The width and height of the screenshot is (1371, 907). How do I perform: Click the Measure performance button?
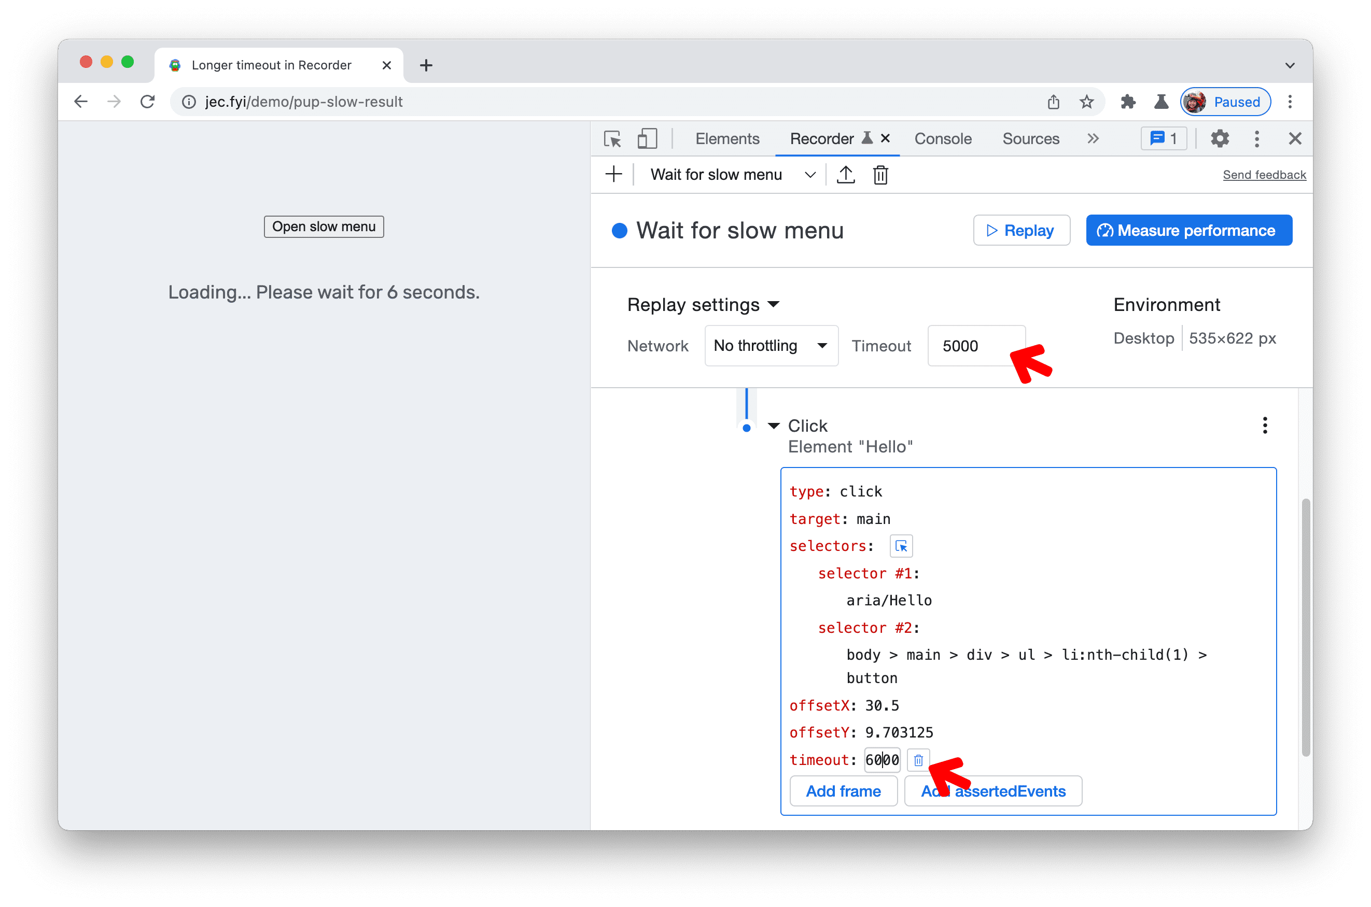1190,230
